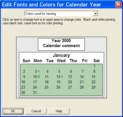Change the gray background area color beside title
Image resolution: width=123 pixels, height=117 pixels.
(27, 44)
